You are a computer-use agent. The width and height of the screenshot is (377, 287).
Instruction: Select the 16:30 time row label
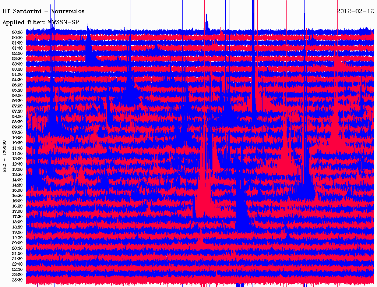coord(17,206)
